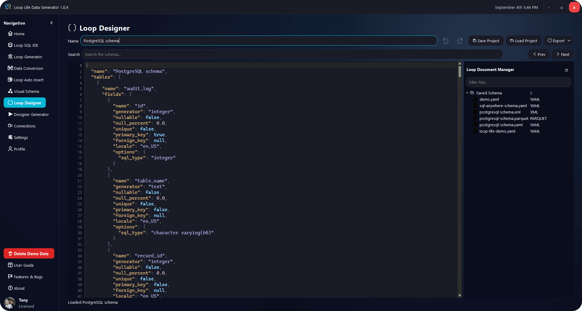Select loop-life-demo.yaml
Viewport: 582px width, 311px height.
tap(497, 131)
